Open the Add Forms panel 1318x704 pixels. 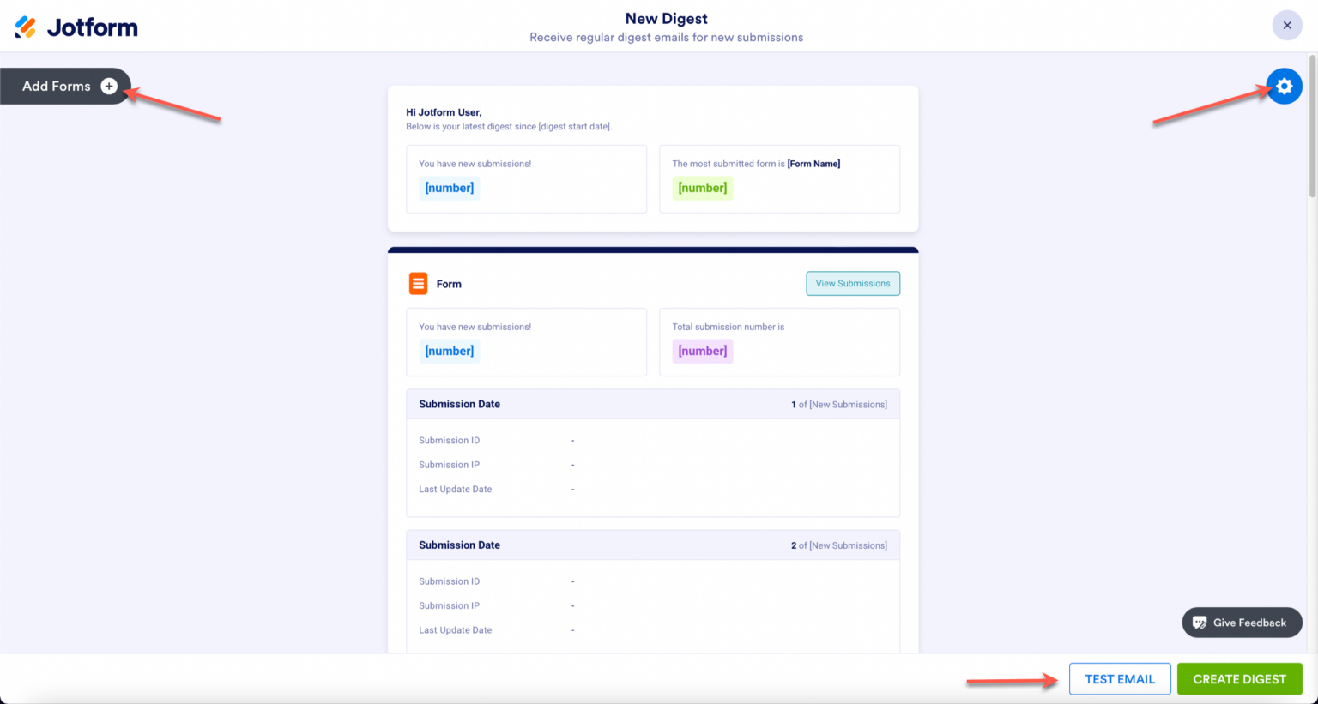pyautogui.click(x=57, y=86)
